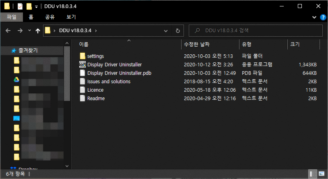This screenshot has height=179, width=328.
Task: Open help with the question mark icon
Action: (323, 17)
